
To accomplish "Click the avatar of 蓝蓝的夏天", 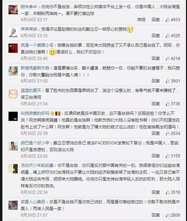I will click(x=13, y=94).
